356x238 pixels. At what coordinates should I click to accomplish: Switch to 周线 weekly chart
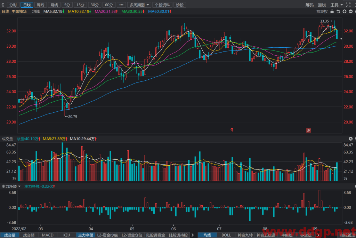coord(40,5)
